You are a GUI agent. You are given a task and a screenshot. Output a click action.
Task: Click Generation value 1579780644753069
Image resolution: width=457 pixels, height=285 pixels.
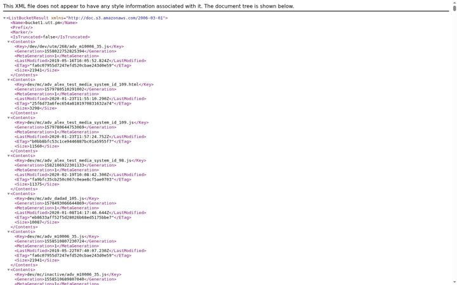tap(64, 127)
